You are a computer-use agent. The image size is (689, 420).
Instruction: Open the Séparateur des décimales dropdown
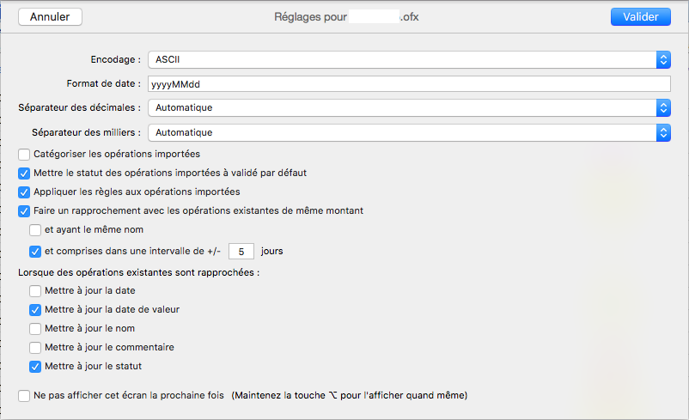point(408,107)
